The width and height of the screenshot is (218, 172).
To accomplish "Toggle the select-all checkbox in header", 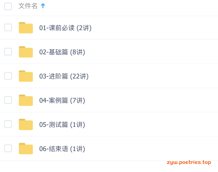I will pos(8,6).
